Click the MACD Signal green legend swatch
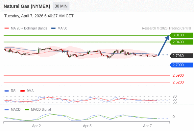The image size is (194, 131). tap(27, 110)
